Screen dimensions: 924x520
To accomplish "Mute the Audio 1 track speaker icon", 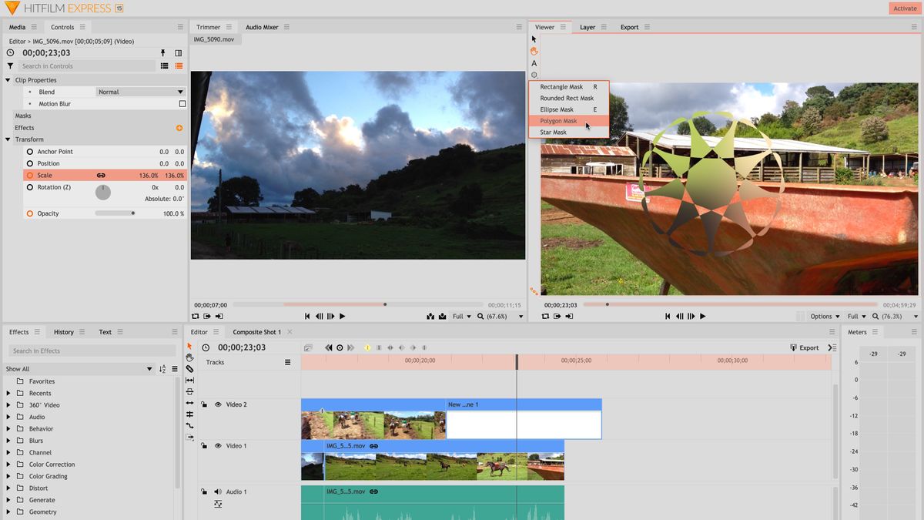I will click(x=218, y=491).
